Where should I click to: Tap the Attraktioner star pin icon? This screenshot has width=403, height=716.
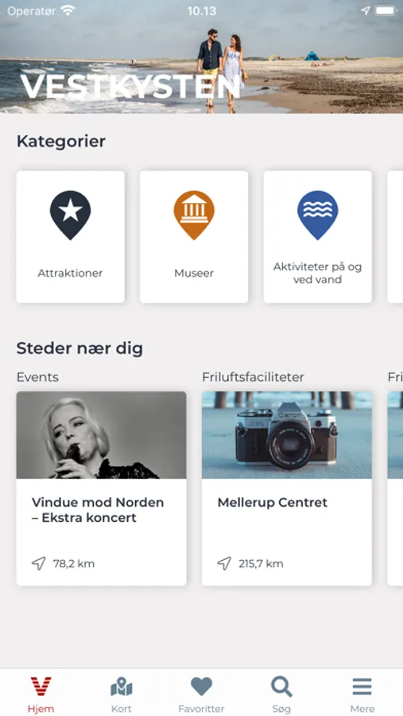point(70,215)
